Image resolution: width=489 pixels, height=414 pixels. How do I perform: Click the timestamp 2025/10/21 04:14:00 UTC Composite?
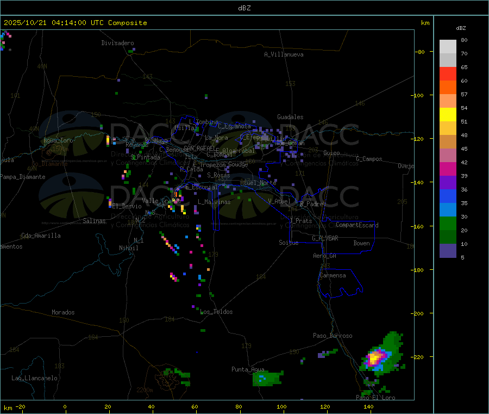(x=75, y=23)
